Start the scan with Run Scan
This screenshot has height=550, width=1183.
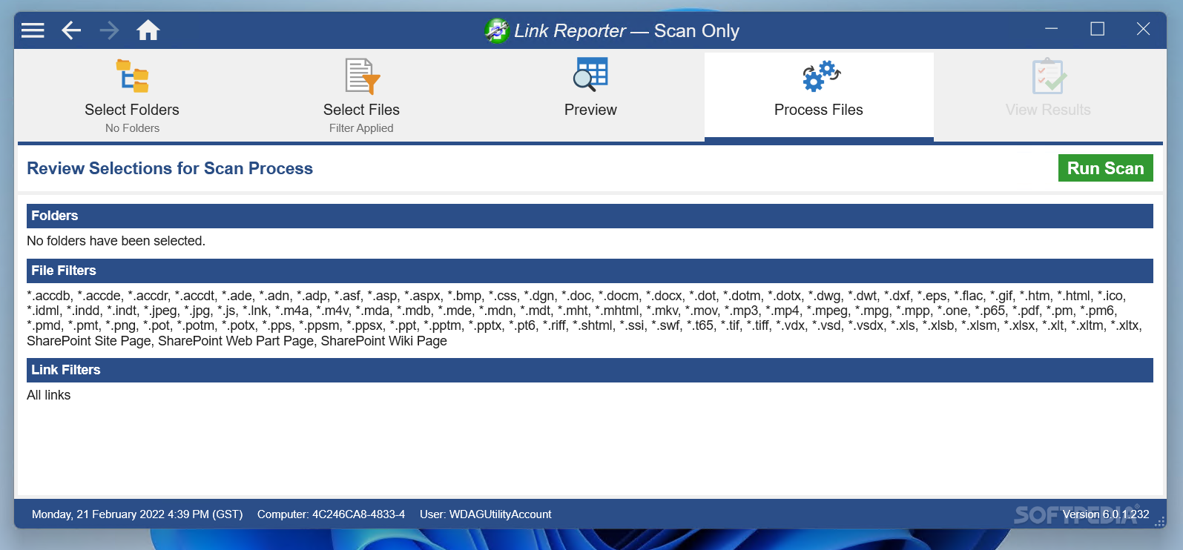pyautogui.click(x=1105, y=168)
